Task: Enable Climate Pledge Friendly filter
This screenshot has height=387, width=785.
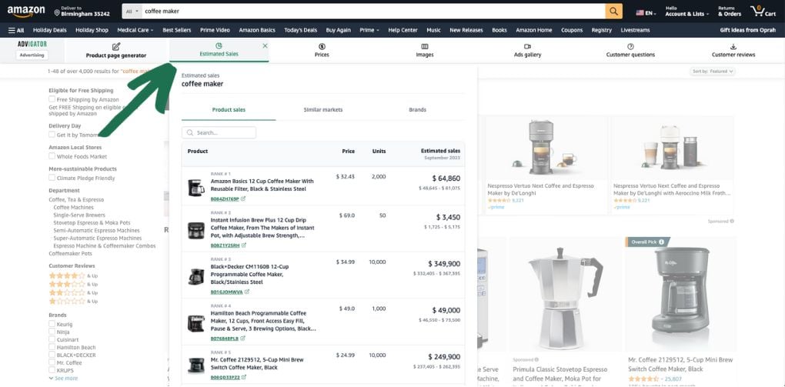Action: 52,178
